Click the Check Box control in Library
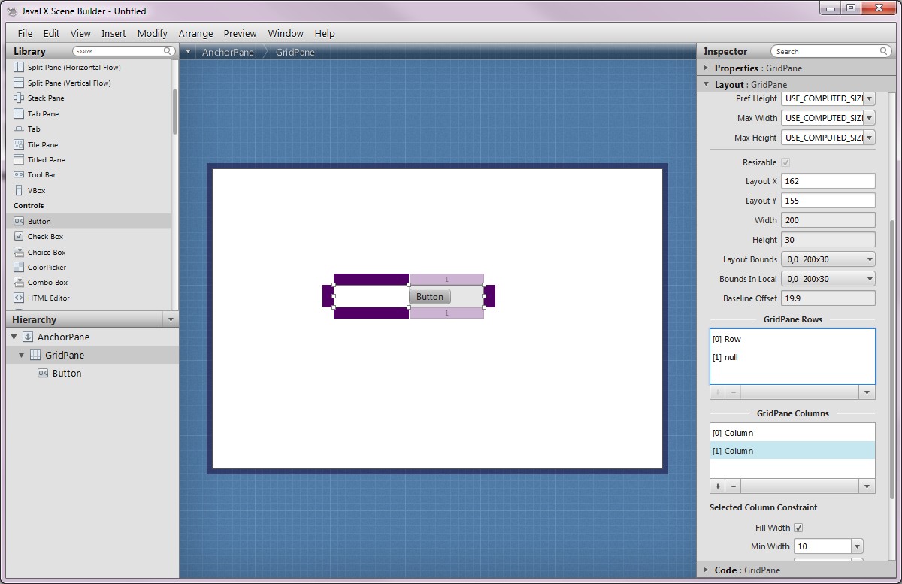This screenshot has height=584, width=902. (45, 237)
